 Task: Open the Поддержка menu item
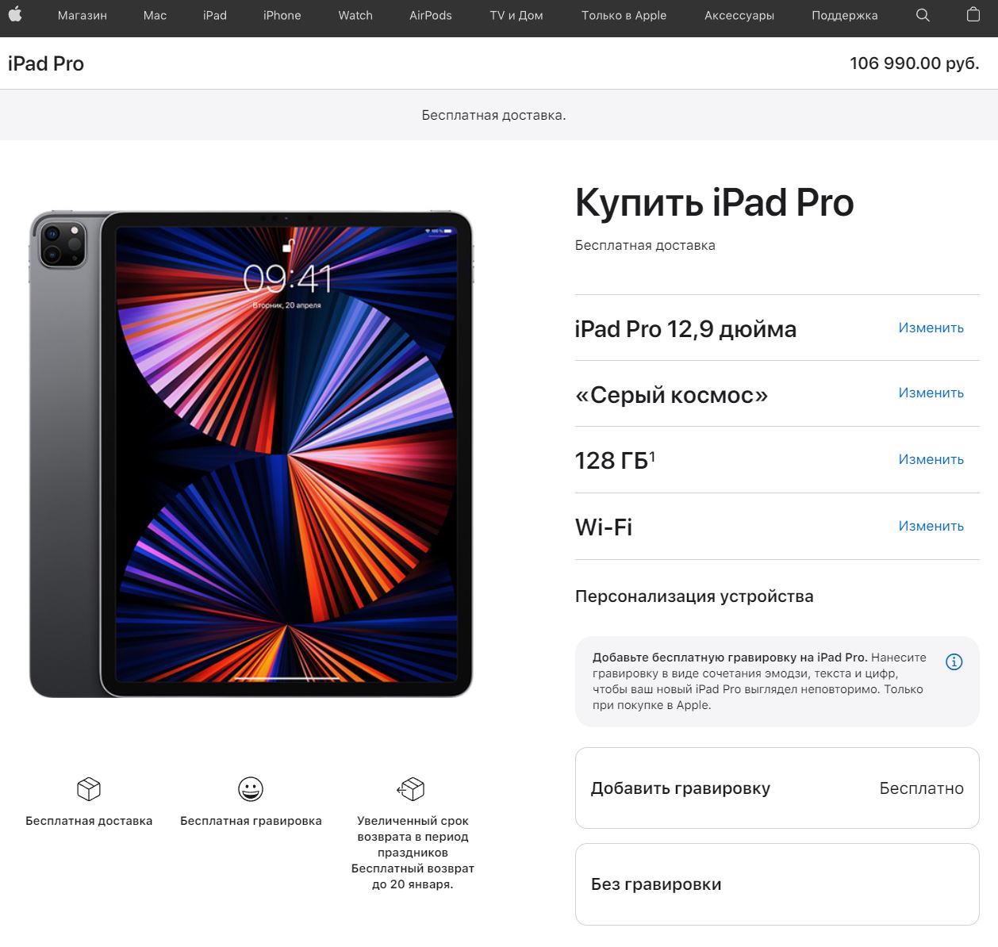coord(844,15)
